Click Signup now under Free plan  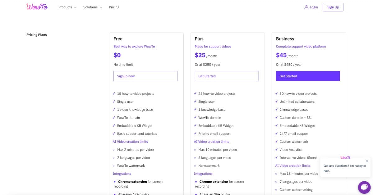click(x=145, y=76)
